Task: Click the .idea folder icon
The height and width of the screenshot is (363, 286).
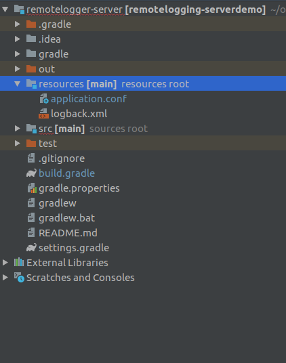Action: [x=31, y=39]
